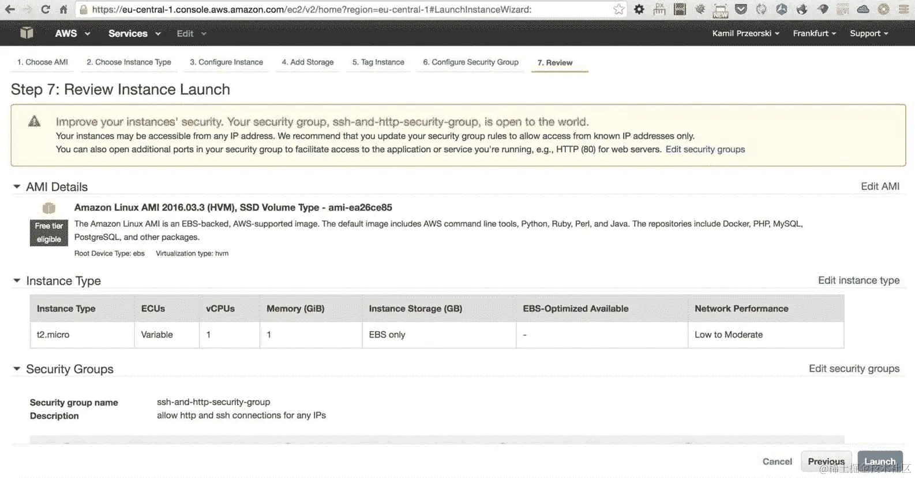The width and height of the screenshot is (915, 478).
Task: Click the Cancel button
Action: tap(777, 461)
